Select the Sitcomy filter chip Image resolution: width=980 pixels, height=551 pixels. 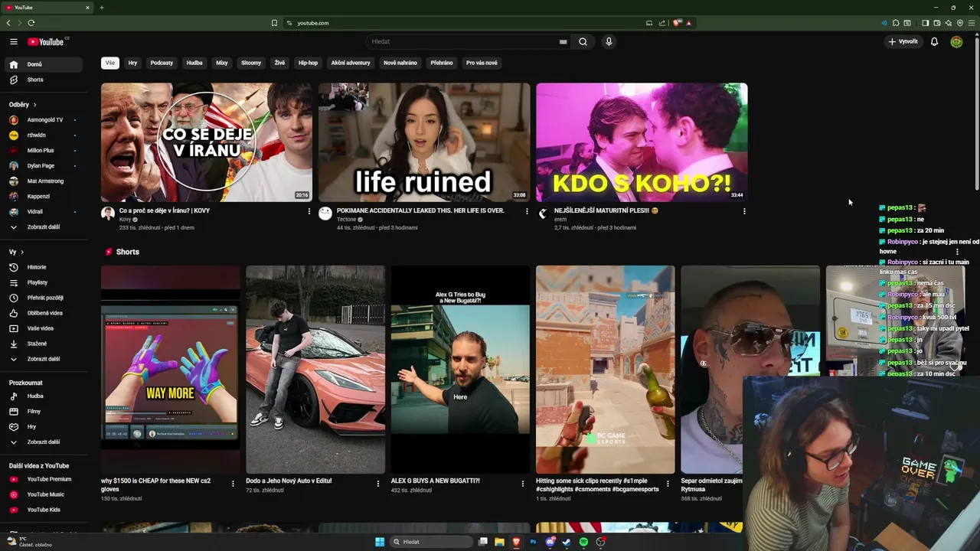pyautogui.click(x=251, y=63)
